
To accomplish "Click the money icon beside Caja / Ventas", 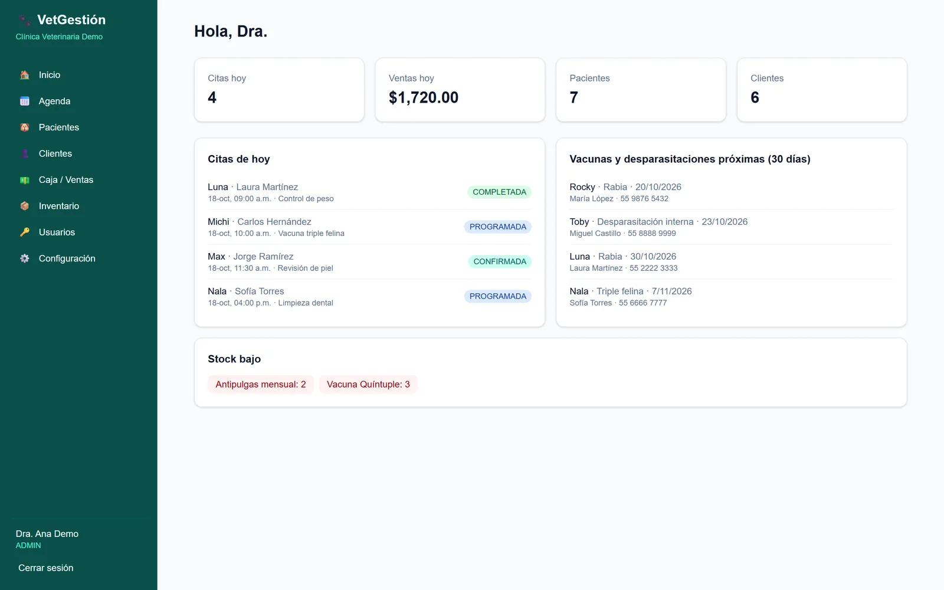I will (25, 180).
